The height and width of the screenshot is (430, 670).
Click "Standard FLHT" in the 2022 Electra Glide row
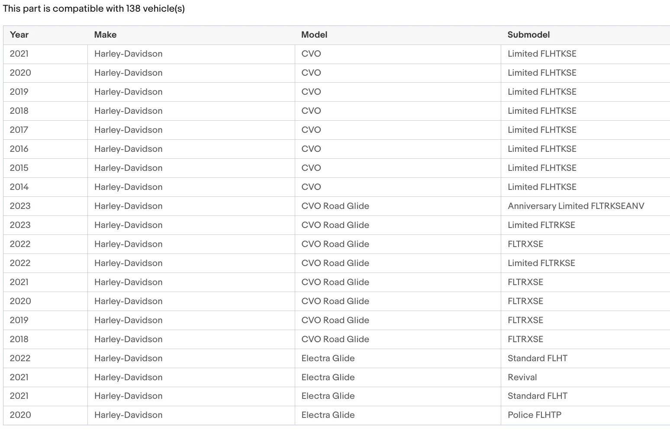(537, 358)
